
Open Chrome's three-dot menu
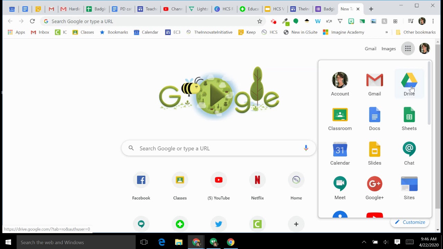click(x=433, y=21)
